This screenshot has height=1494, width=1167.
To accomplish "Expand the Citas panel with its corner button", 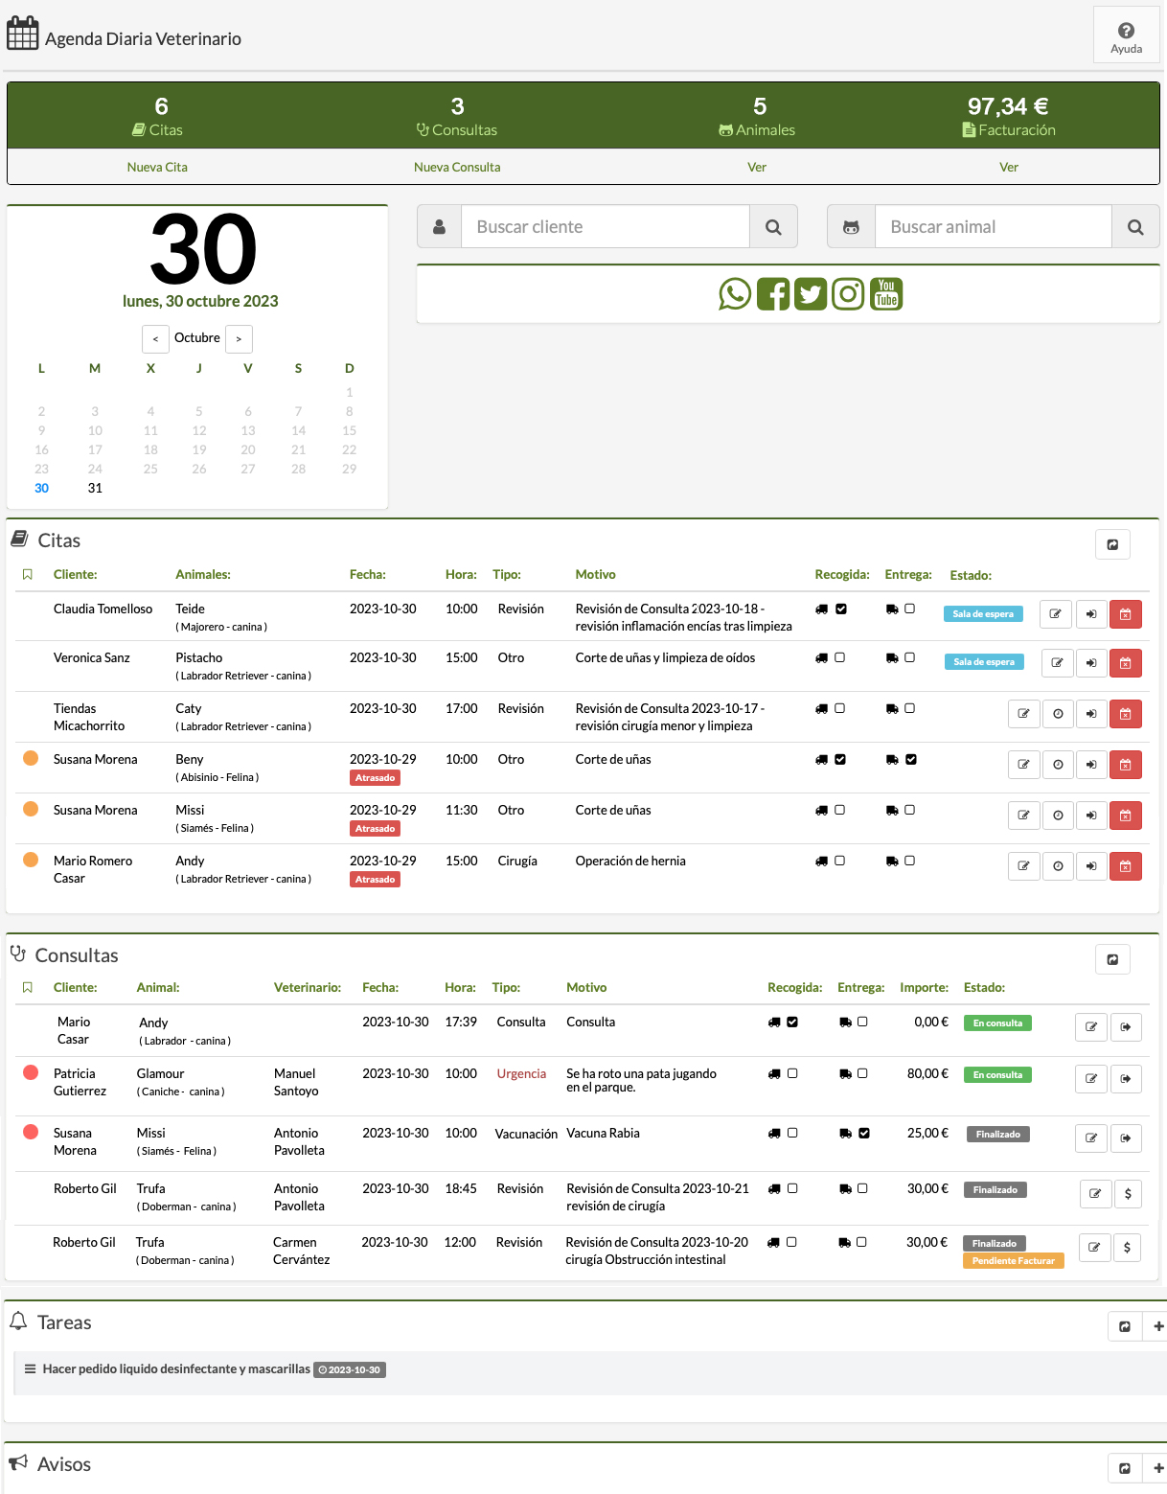I will click(x=1112, y=544).
